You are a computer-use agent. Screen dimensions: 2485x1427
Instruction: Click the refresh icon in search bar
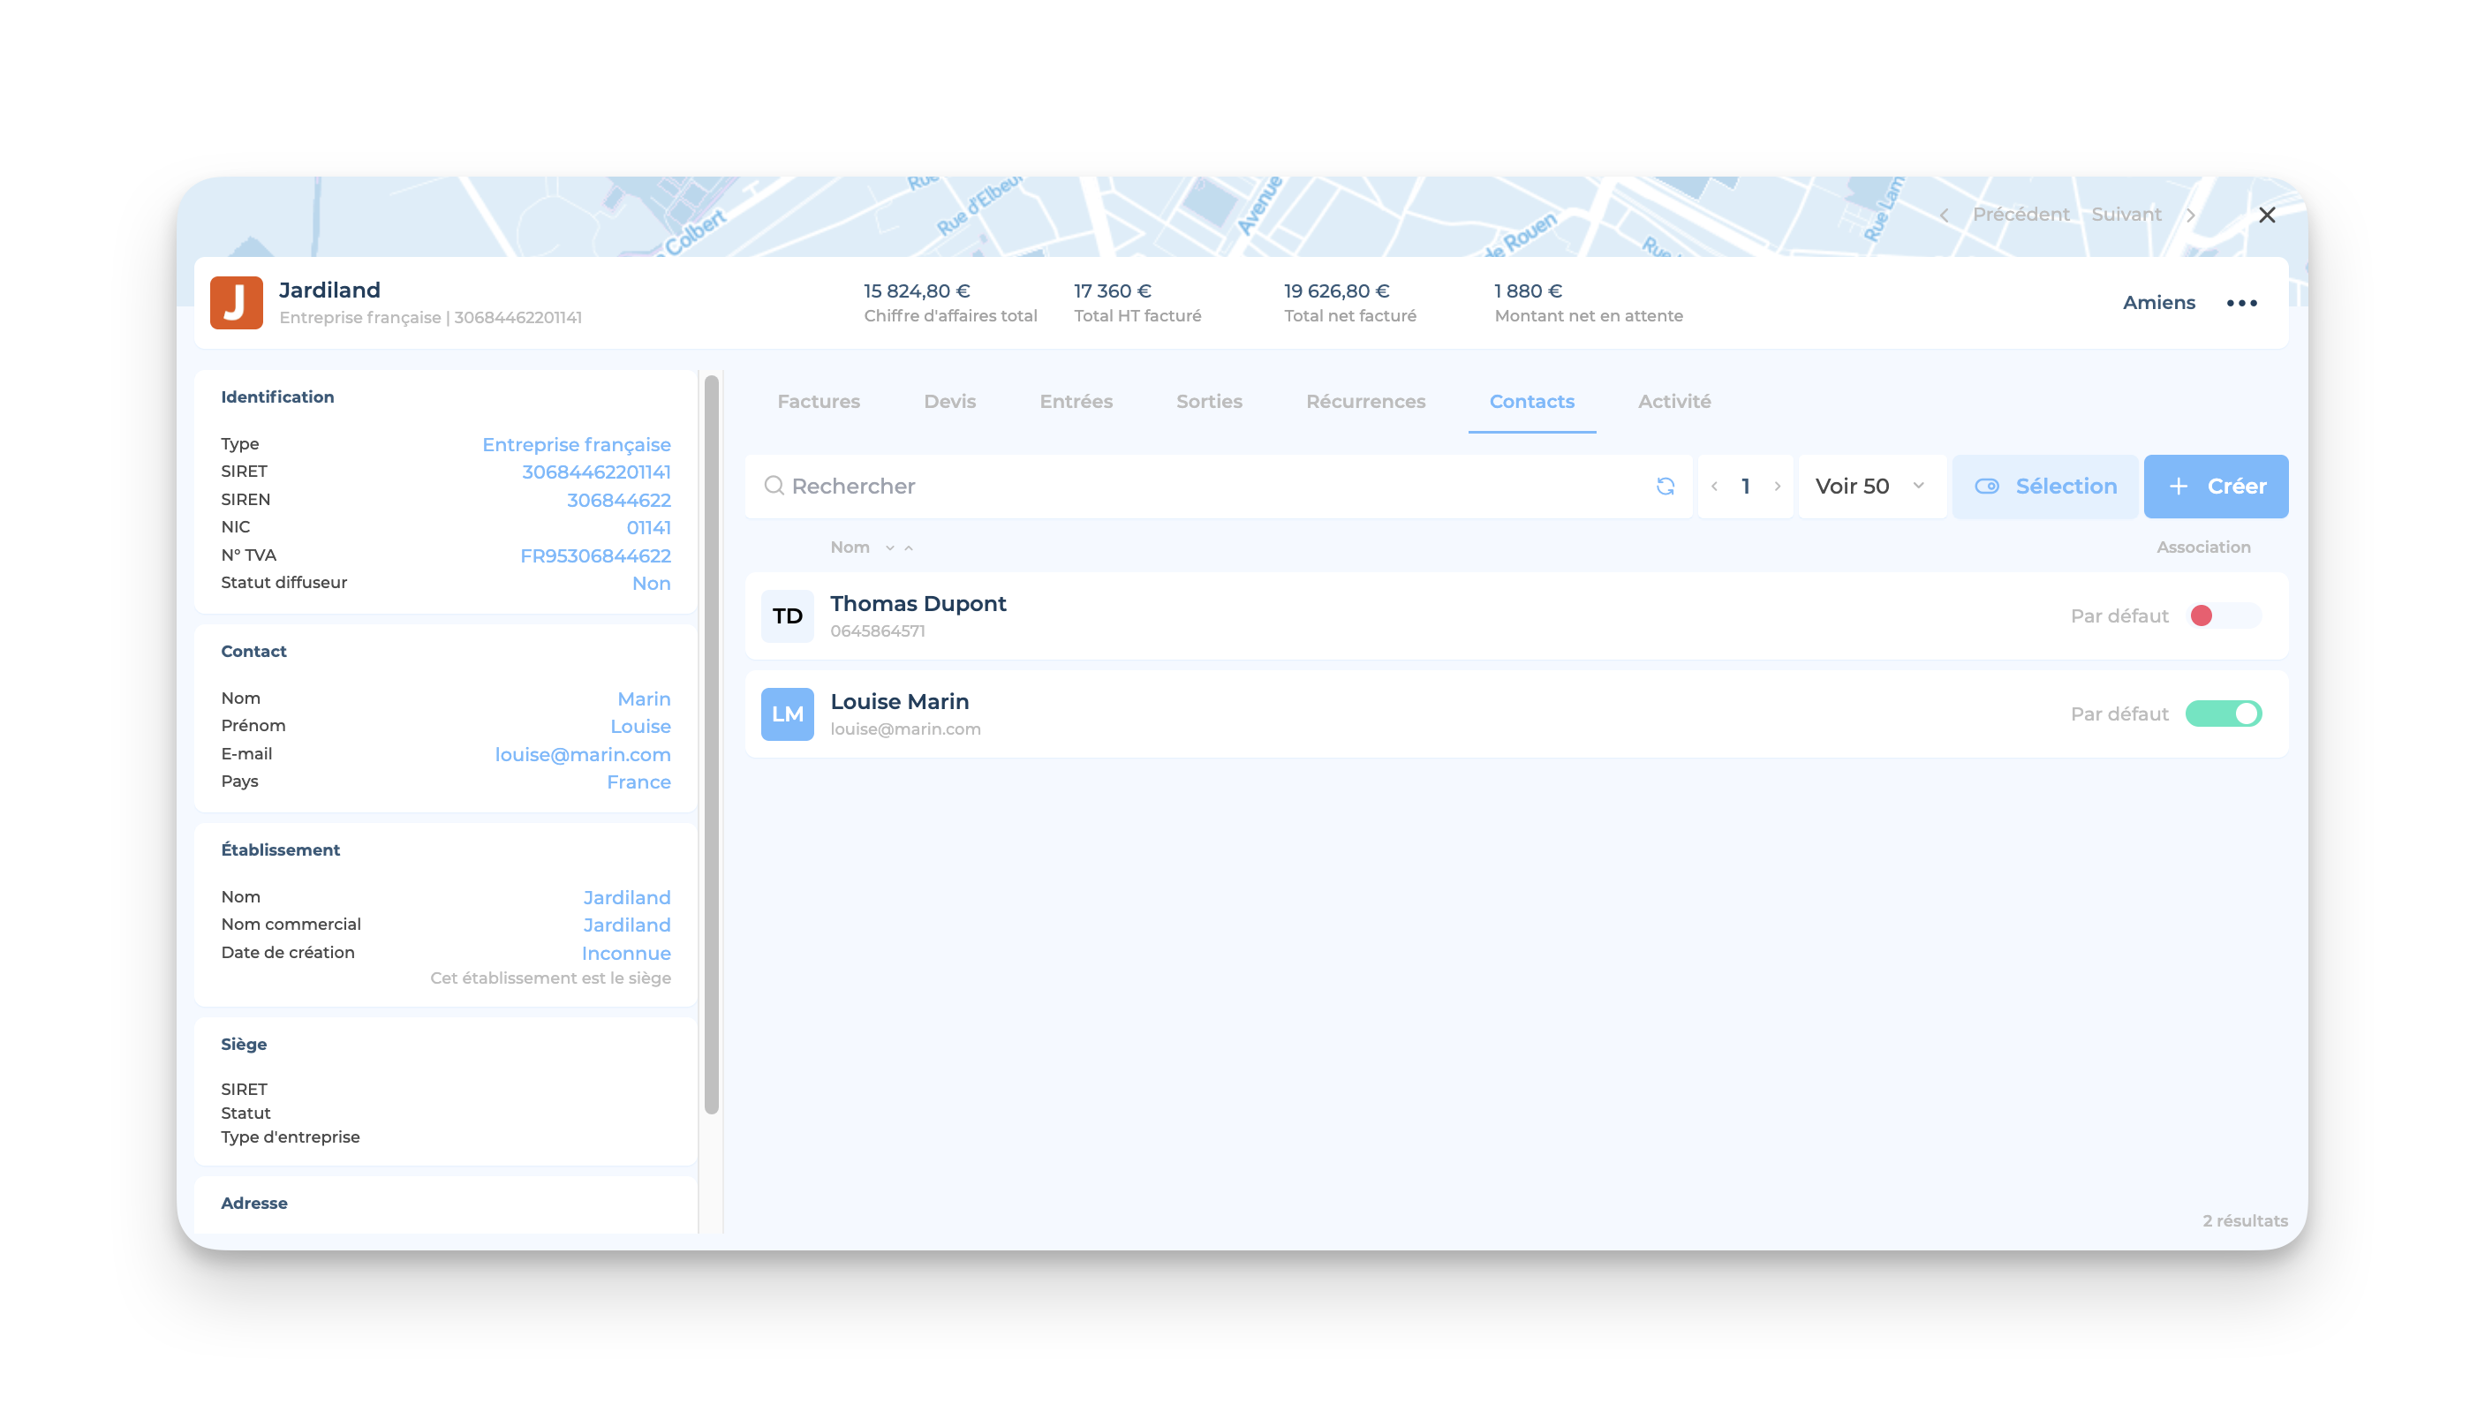coord(1665,487)
